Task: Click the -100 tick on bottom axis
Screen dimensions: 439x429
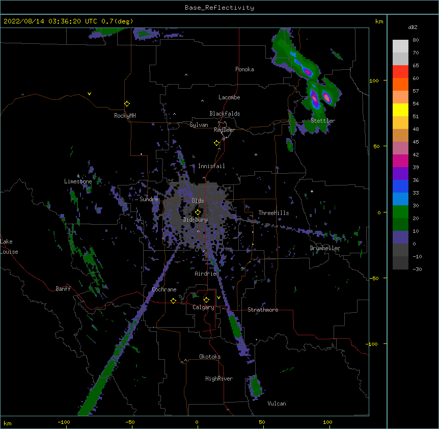Action: pos(64,422)
